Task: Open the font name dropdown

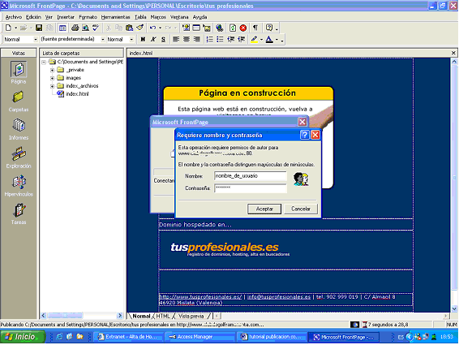Action: pyautogui.click(x=103, y=39)
